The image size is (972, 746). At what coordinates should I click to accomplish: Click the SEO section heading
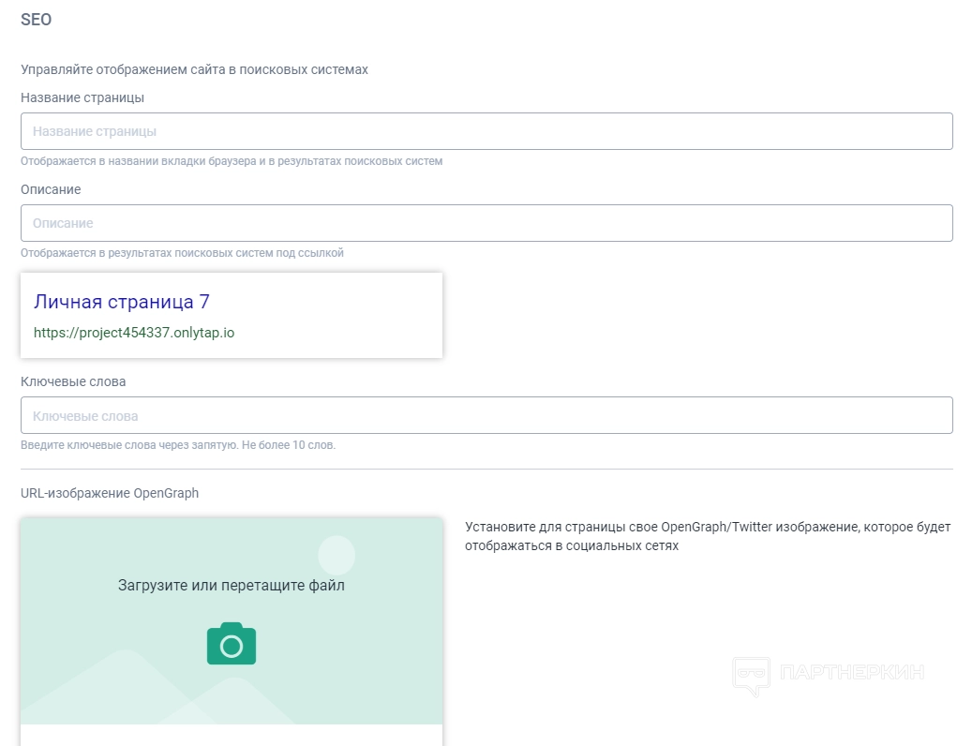(36, 20)
